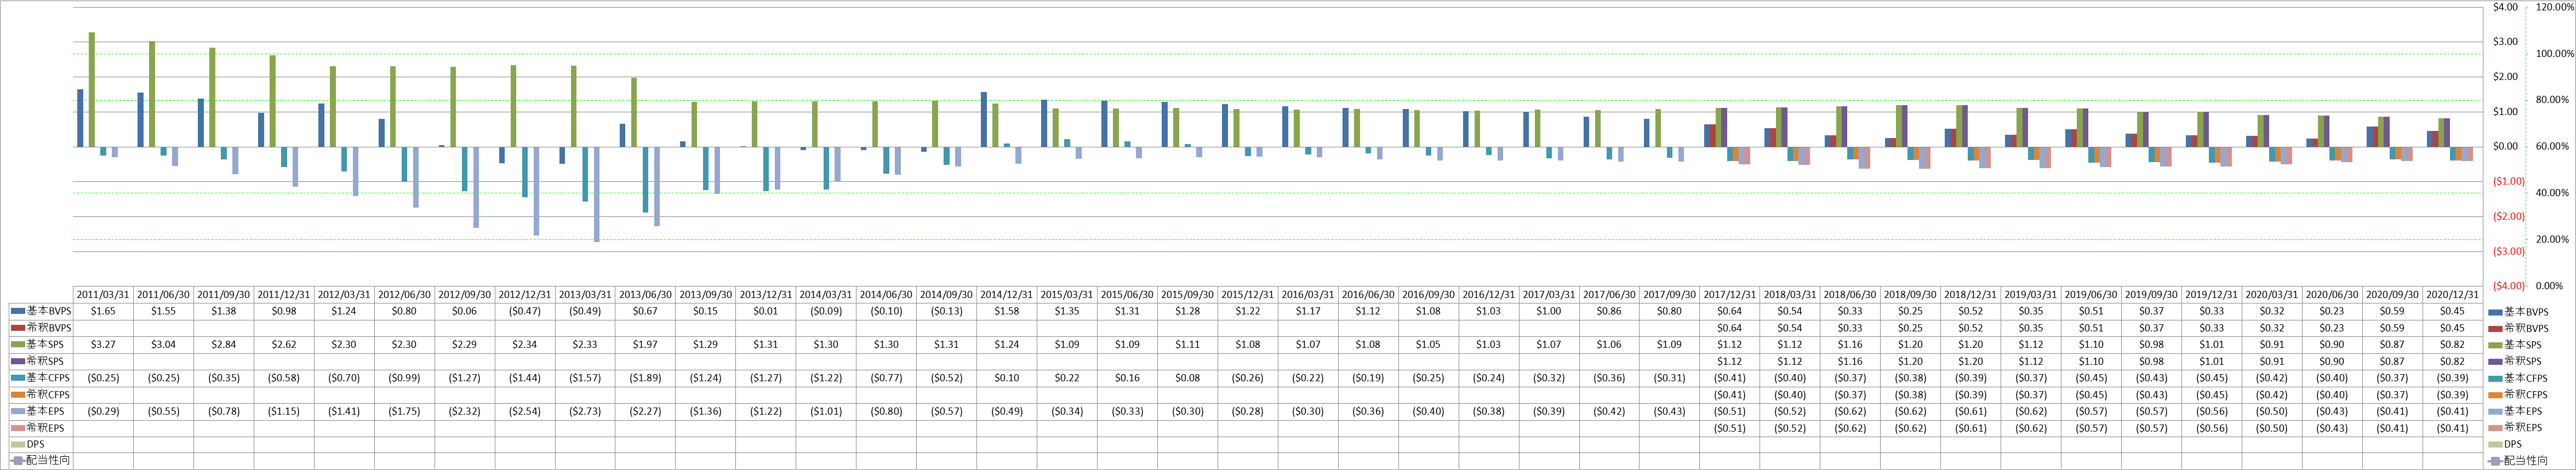This screenshot has height=470, width=2576.
Task: Click DPS row header in data table
Action: click(x=41, y=444)
